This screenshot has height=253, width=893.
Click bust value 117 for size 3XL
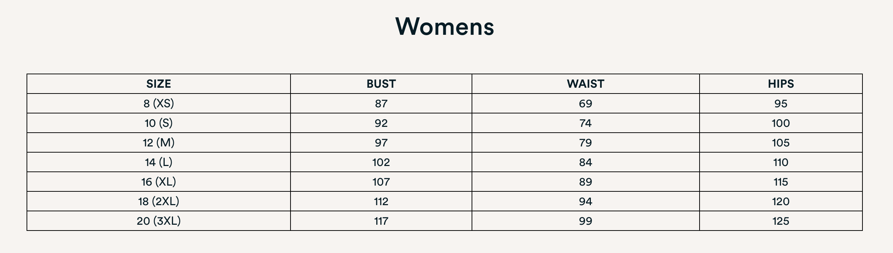click(381, 221)
